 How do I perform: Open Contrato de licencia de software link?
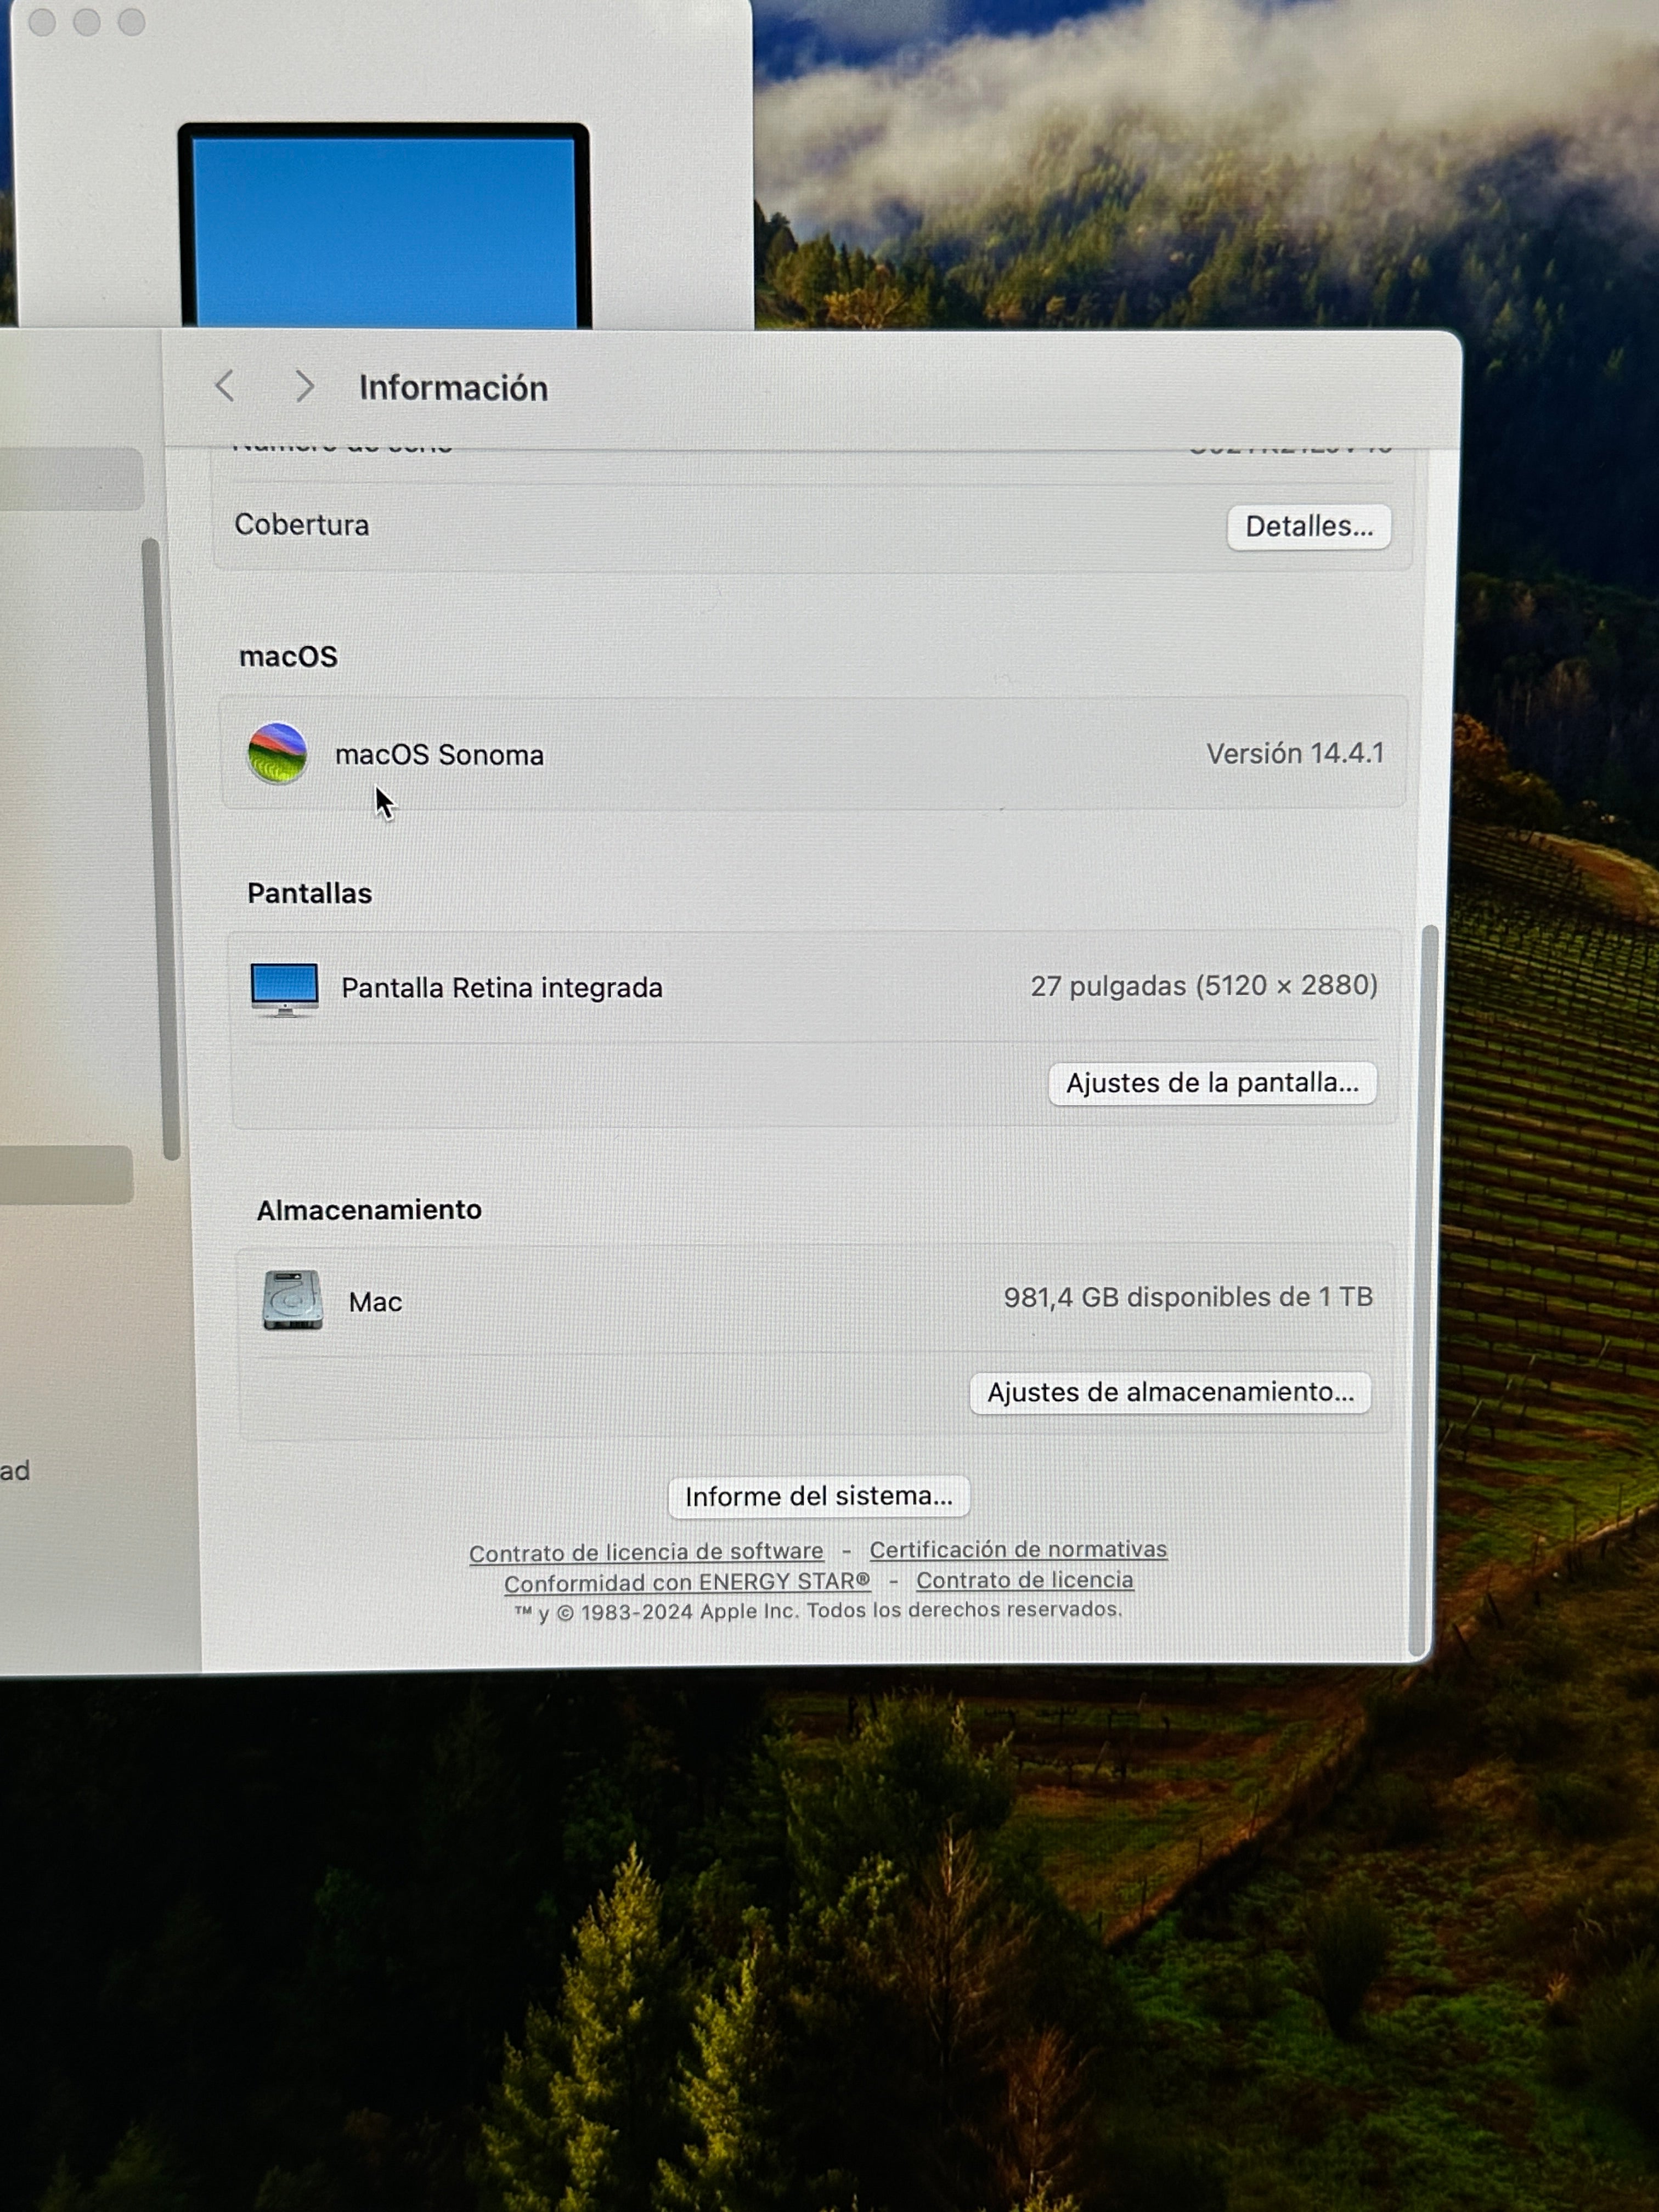646,1552
